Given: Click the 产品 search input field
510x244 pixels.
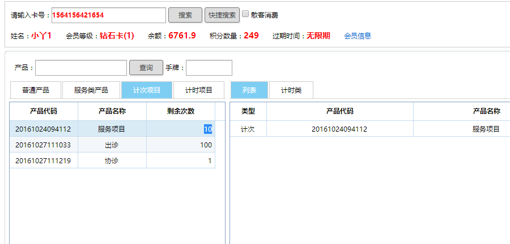Looking at the screenshot, I should click(x=81, y=68).
